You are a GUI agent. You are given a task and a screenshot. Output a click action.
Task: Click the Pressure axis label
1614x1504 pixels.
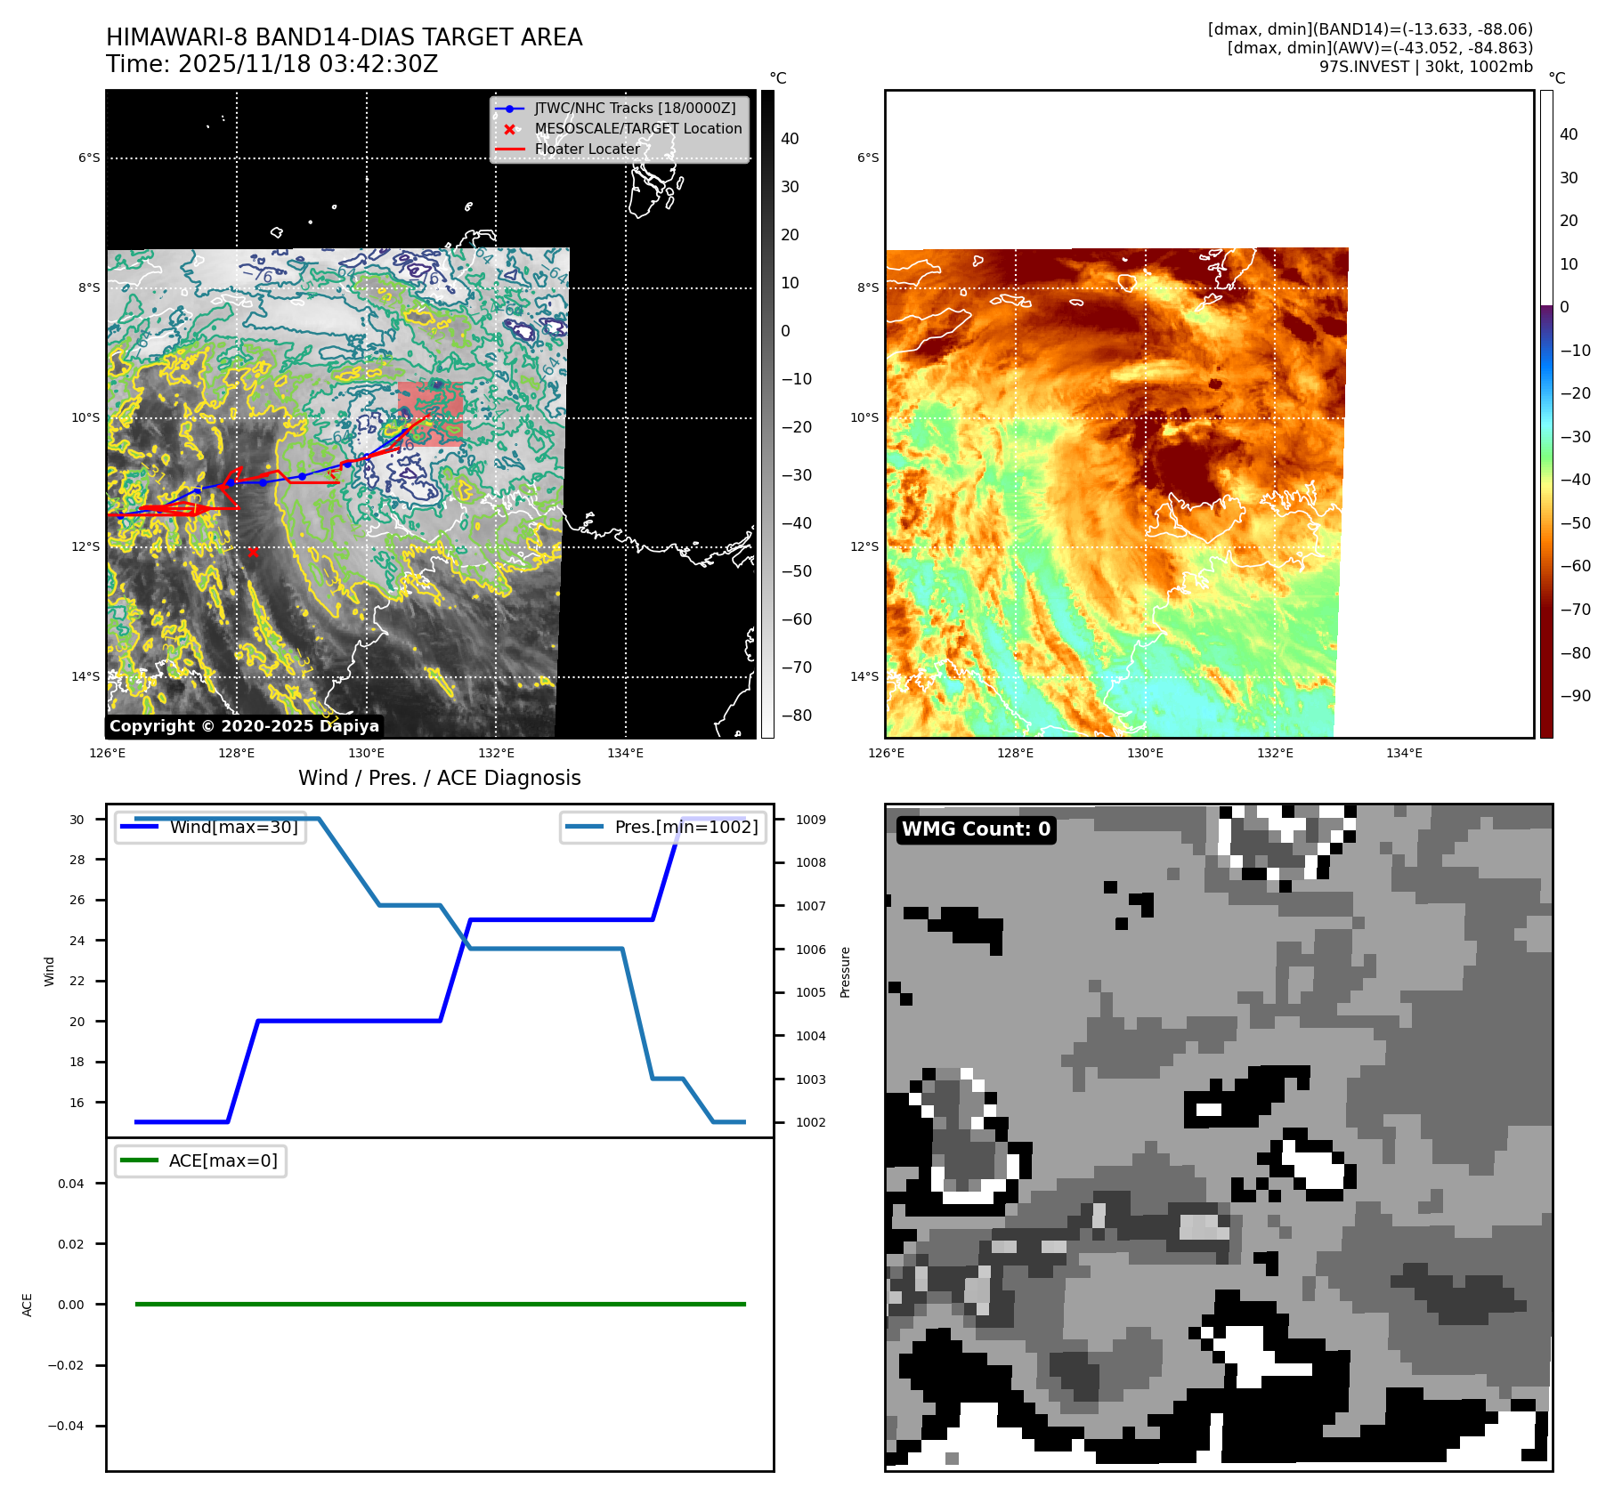[845, 972]
